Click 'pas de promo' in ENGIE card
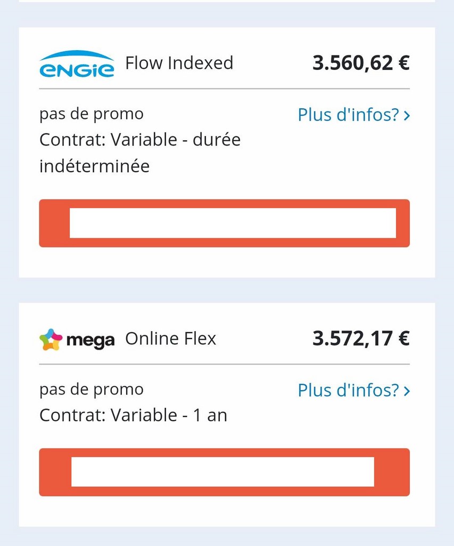Viewport: 454px width, 546px height. (x=92, y=114)
